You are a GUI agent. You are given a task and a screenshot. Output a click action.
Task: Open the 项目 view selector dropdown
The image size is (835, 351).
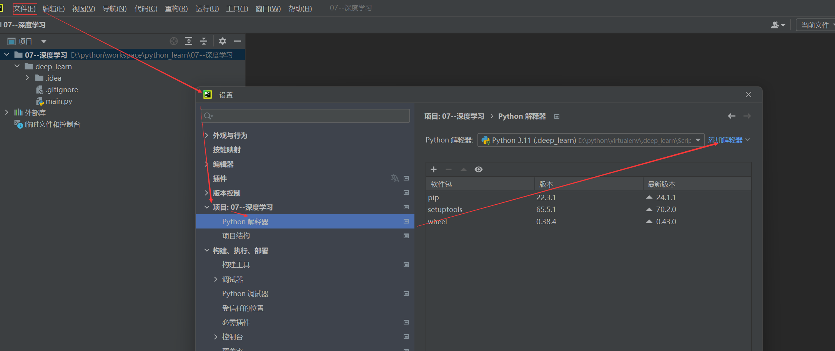(44, 41)
